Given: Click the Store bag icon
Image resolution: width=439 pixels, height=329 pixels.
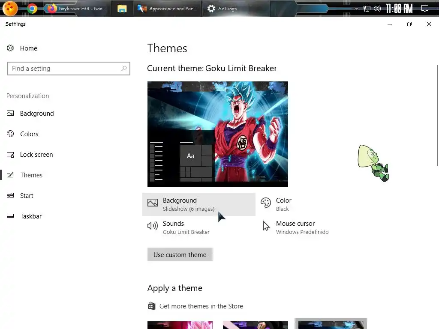Looking at the screenshot, I should point(151,306).
